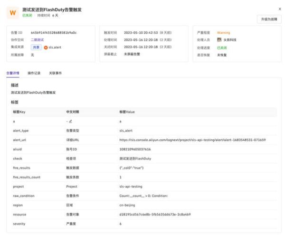Click the 标签Key column header
285x235 pixels.
click(19, 112)
